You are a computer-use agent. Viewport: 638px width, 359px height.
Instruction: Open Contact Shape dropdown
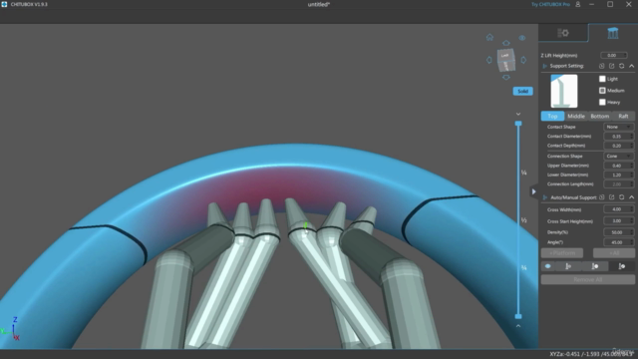(x=618, y=127)
